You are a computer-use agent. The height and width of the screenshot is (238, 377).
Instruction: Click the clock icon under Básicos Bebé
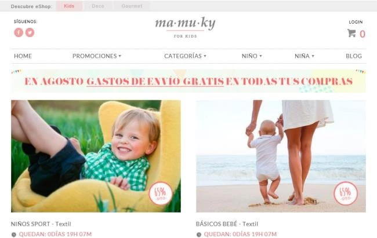(x=199, y=235)
